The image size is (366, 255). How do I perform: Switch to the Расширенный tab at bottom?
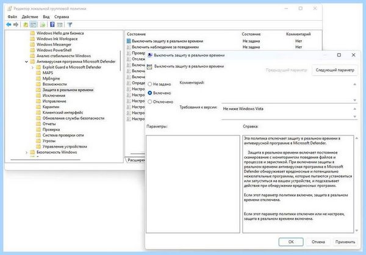pyautogui.click(x=136, y=160)
